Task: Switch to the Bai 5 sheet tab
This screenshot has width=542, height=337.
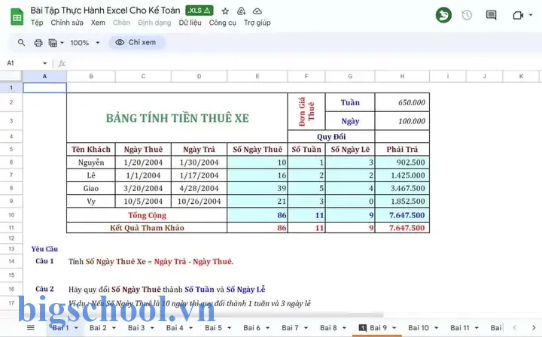Action: [x=213, y=328]
